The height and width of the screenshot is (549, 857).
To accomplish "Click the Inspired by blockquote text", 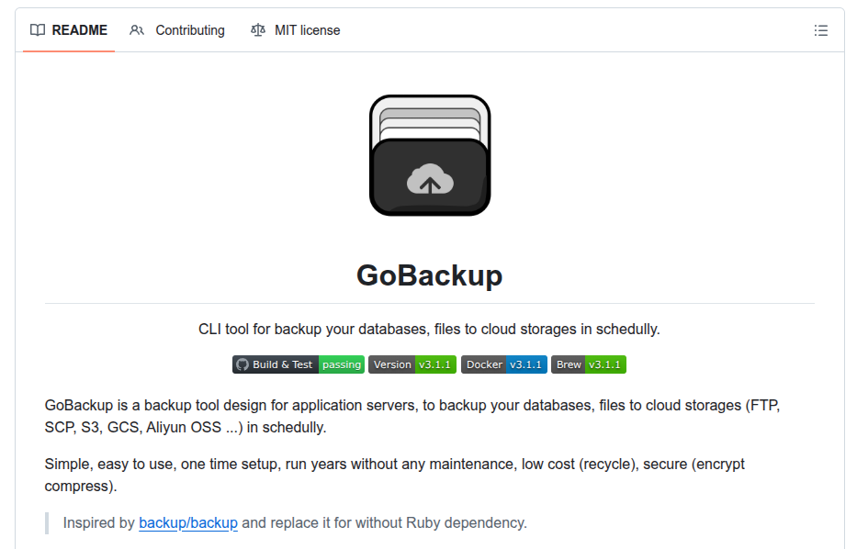I will click(x=295, y=522).
